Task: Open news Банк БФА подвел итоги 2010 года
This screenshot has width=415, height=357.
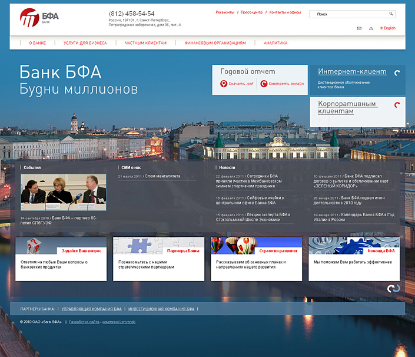Action: [x=349, y=200]
